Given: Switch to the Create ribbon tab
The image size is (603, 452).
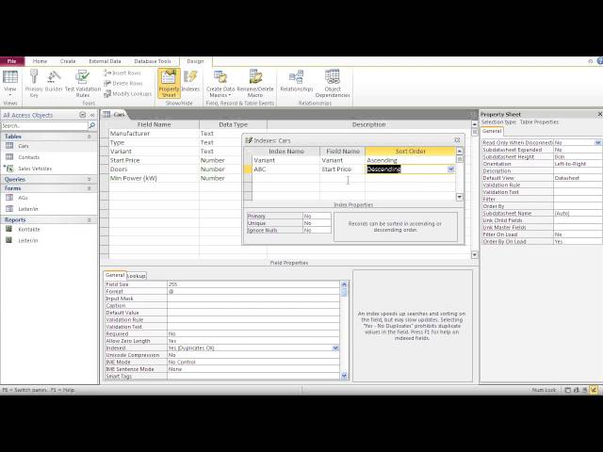Looking at the screenshot, I should [68, 61].
